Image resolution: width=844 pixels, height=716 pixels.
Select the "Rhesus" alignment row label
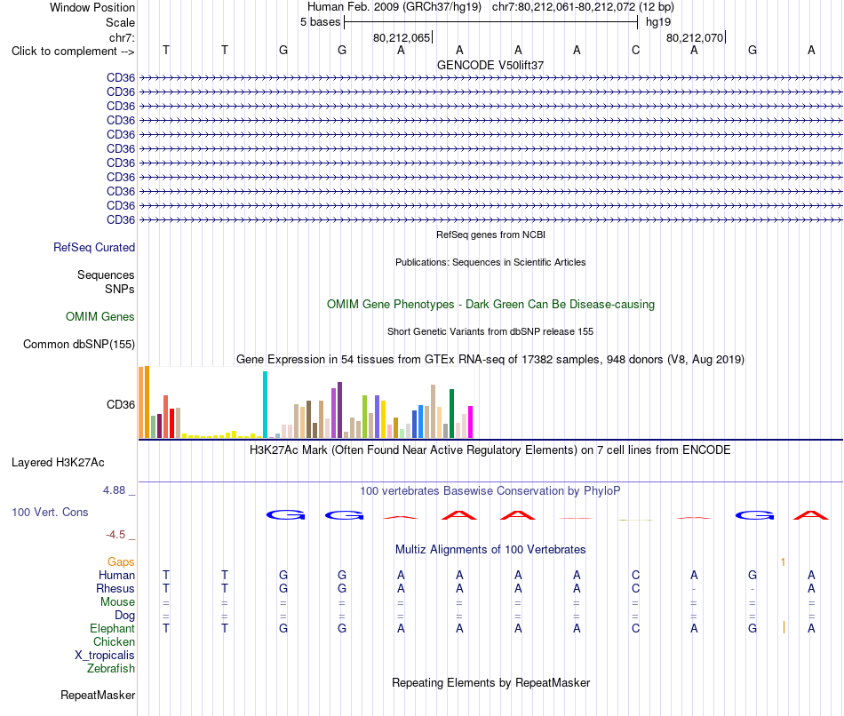(x=115, y=588)
